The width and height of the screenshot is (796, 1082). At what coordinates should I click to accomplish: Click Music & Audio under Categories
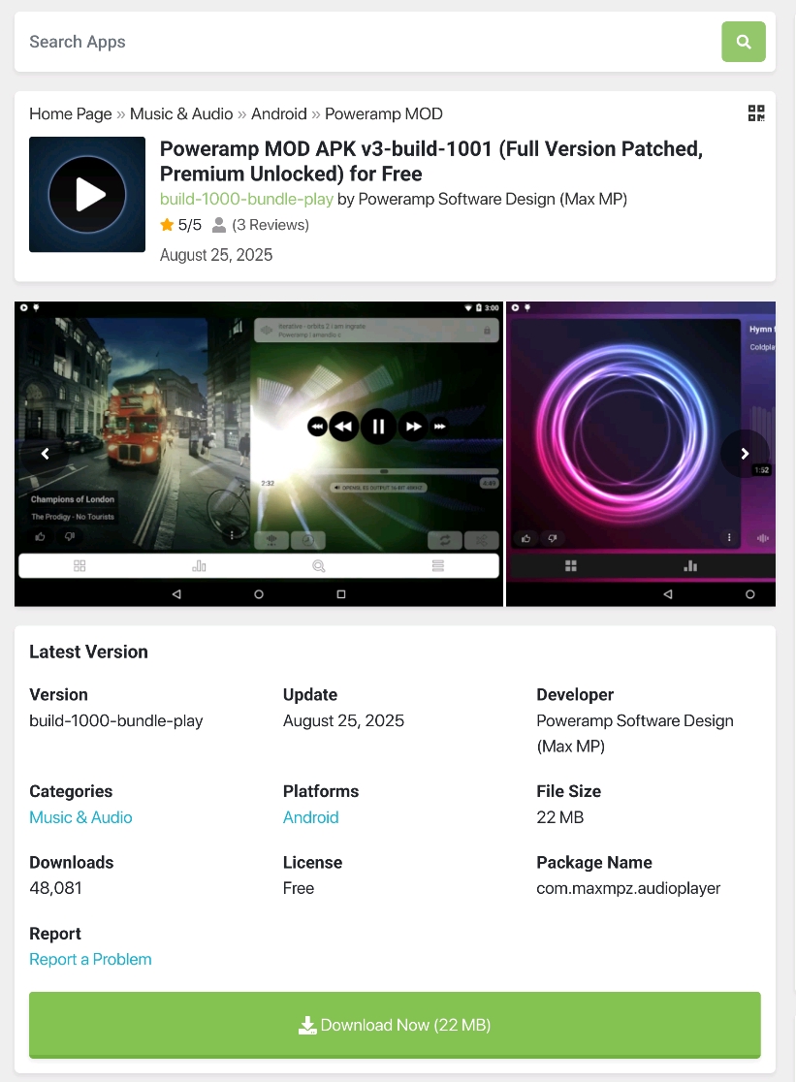tap(80, 817)
